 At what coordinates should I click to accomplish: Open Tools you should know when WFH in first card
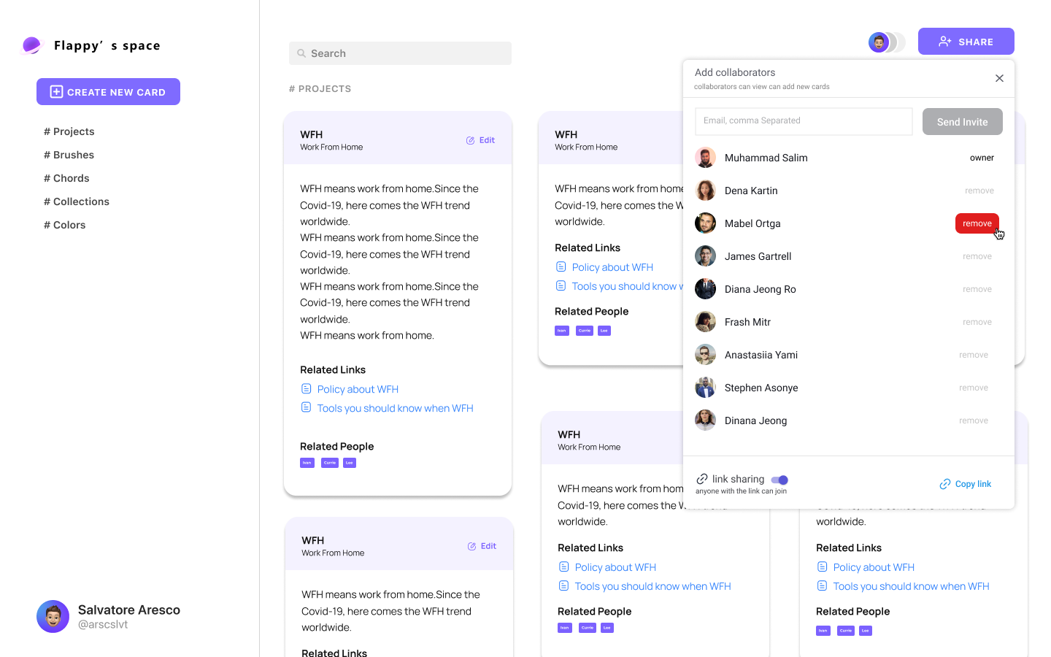(395, 408)
